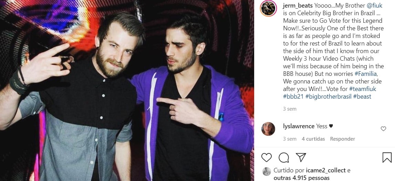Reply to lyslawrence with Responder

343,139
